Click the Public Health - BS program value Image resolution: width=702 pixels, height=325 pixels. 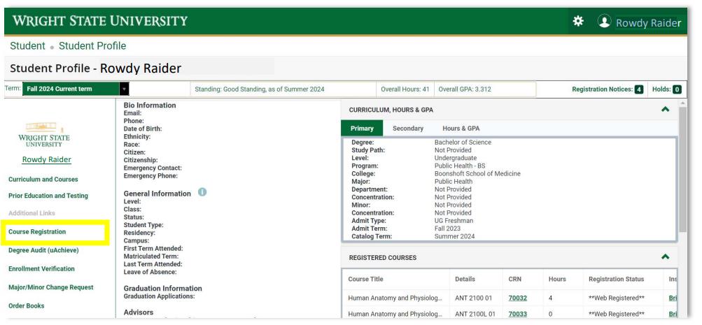click(460, 166)
